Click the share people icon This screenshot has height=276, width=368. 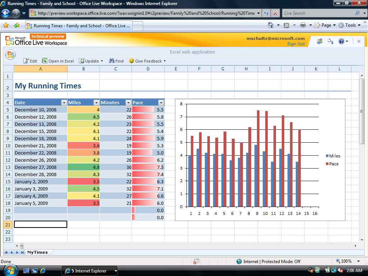pos(319,41)
